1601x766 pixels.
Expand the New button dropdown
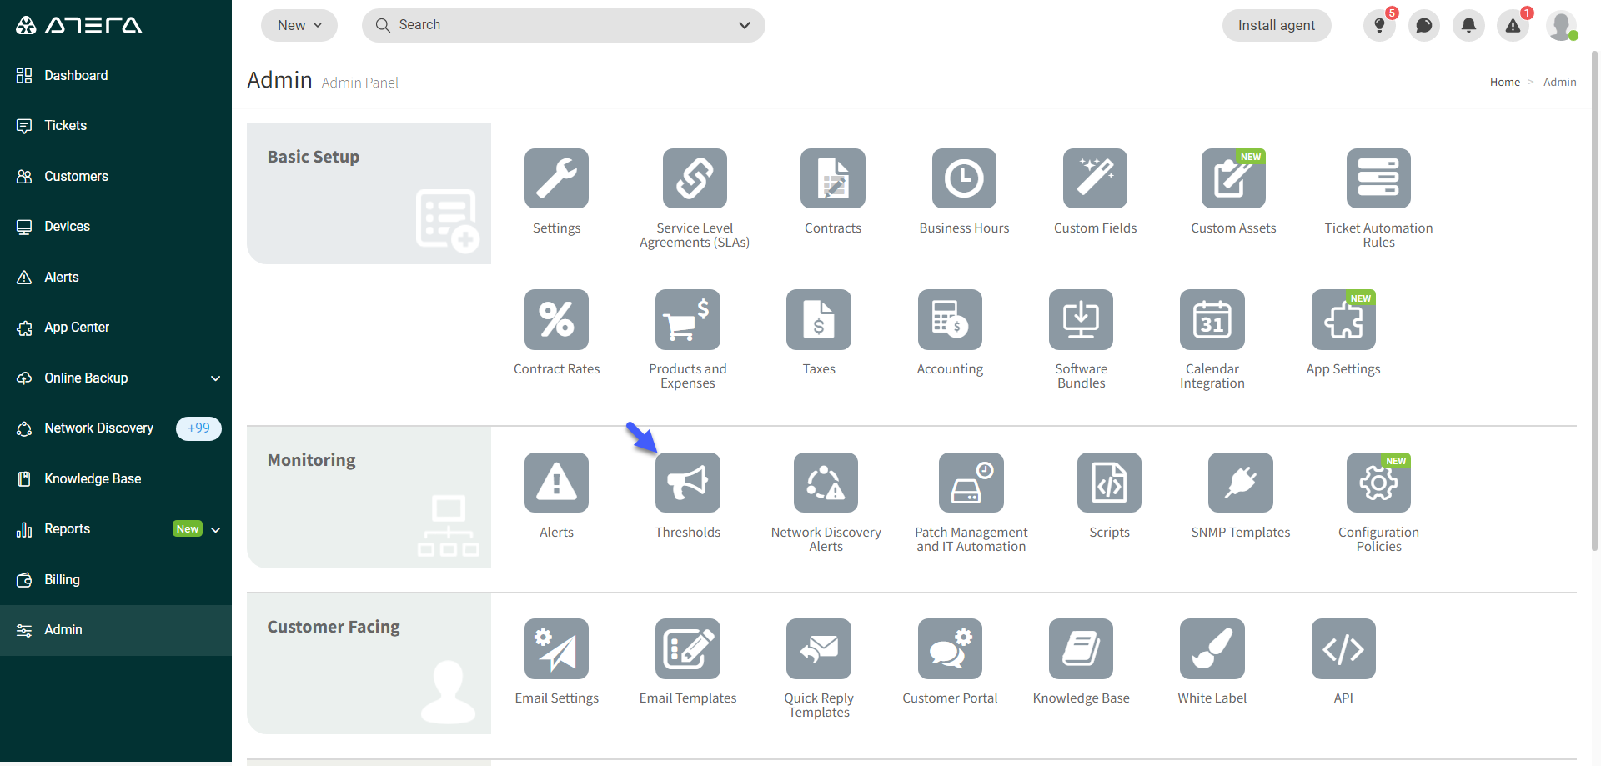[299, 25]
